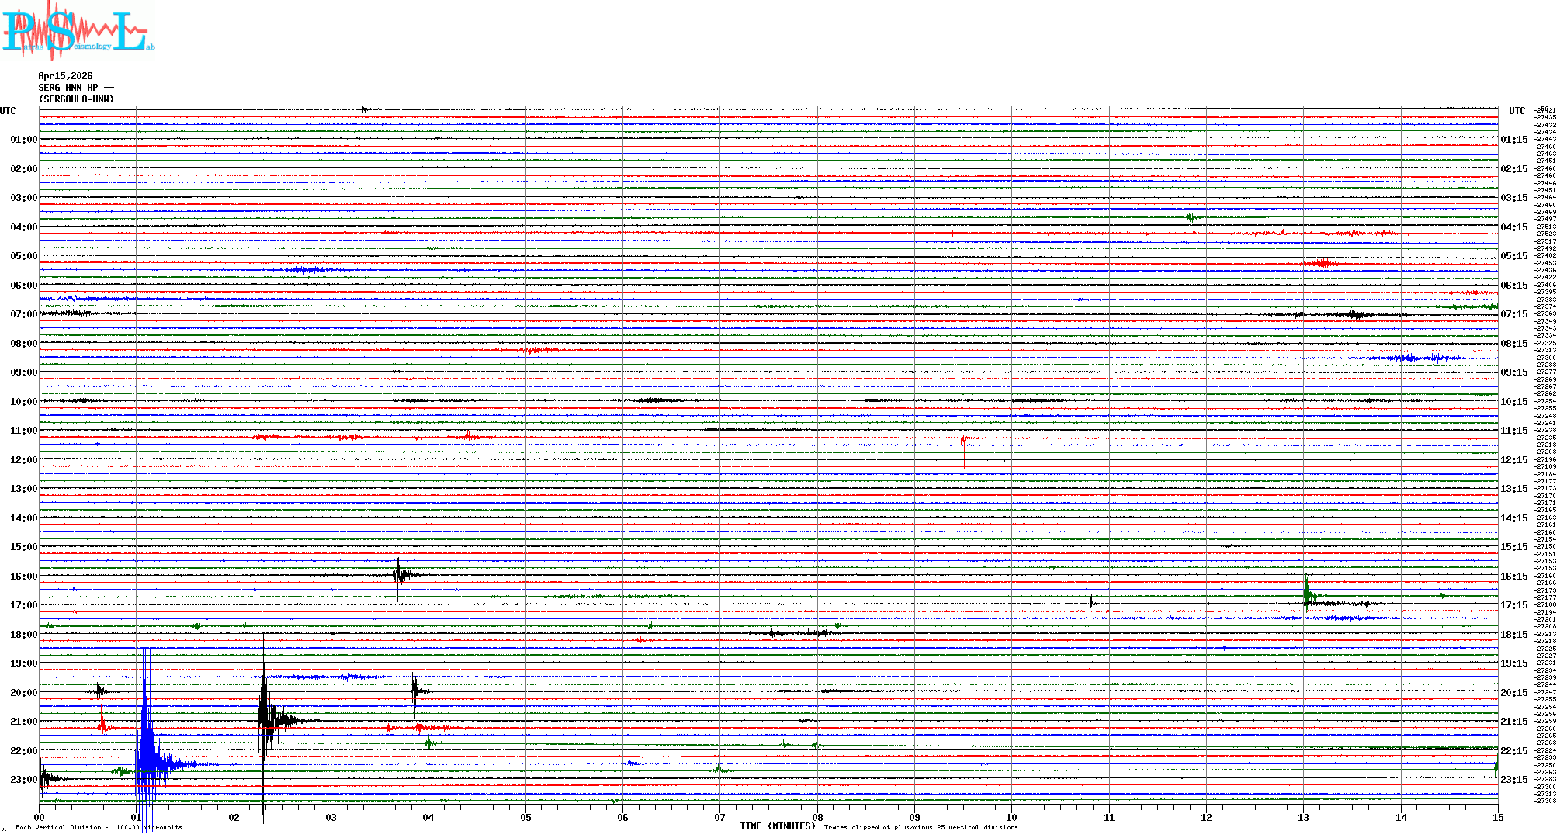Click the PSL seismology lab logo
Screen dimensions: 1560x838
point(78,31)
